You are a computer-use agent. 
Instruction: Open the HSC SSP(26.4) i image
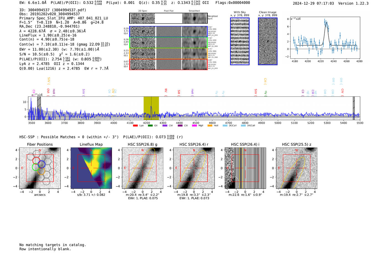(245, 168)
